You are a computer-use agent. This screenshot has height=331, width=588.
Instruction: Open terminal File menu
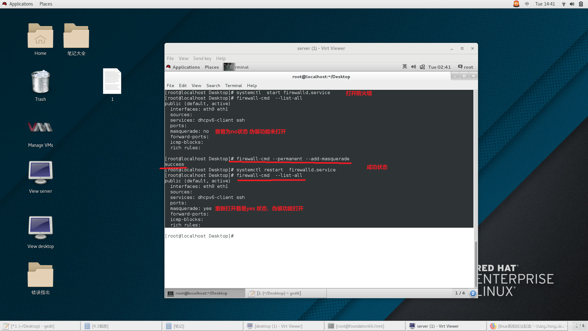coord(170,86)
